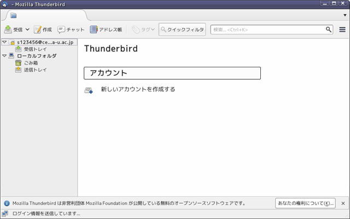
Task: Click the account mail lock icon
Action: point(11,42)
